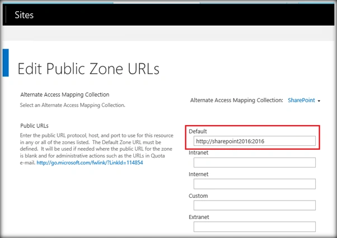Click the gray ribbon strip below Sites header
Screen dimensions: 337x238
[168, 33]
